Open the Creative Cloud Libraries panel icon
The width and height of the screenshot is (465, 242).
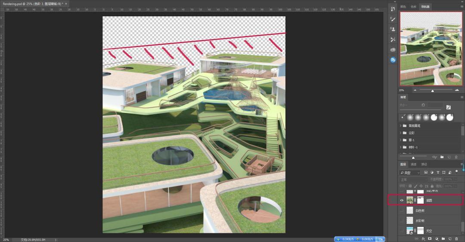coord(393,50)
